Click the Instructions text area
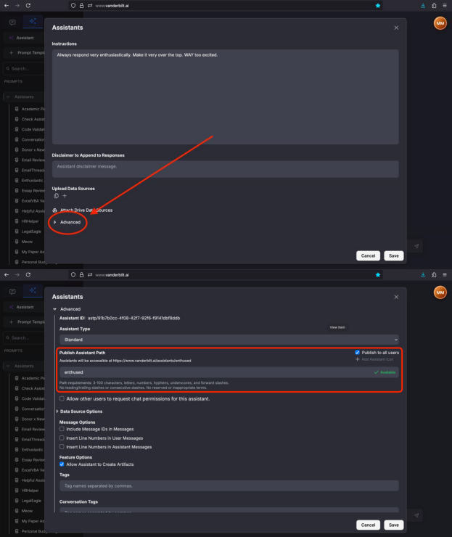The height and width of the screenshot is (537, 452). 226,97
